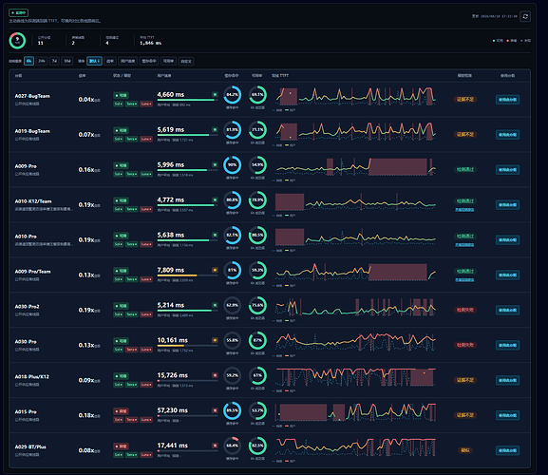Set the time range to 30d

coord(67,61)
